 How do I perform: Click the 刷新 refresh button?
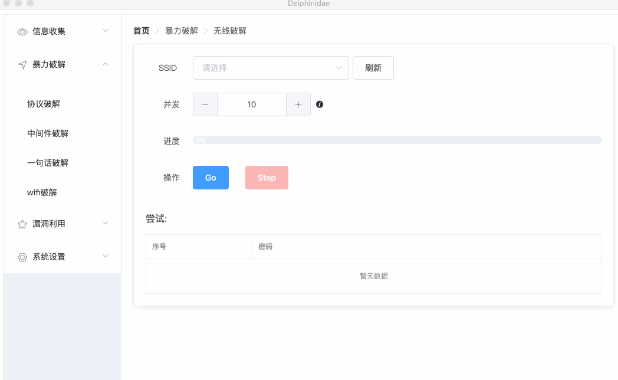[373, 68]
